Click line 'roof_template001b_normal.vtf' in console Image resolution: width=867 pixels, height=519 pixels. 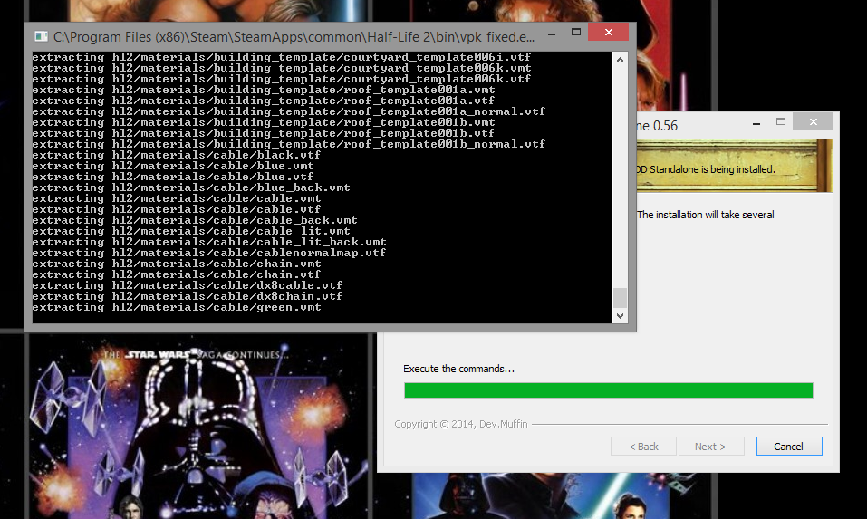click(x=289, y=144)
